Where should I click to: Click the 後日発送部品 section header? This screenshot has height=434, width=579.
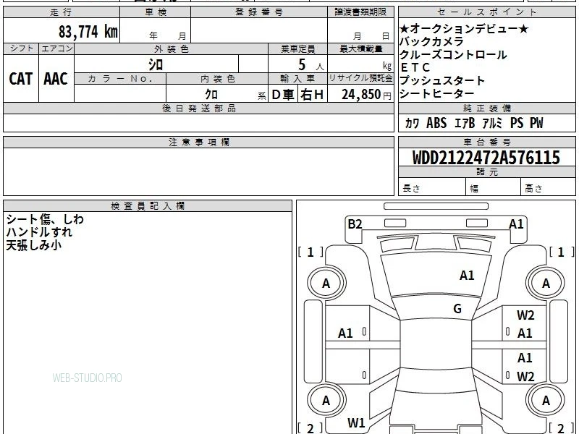tap(198, 108)
